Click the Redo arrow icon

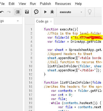9,12
